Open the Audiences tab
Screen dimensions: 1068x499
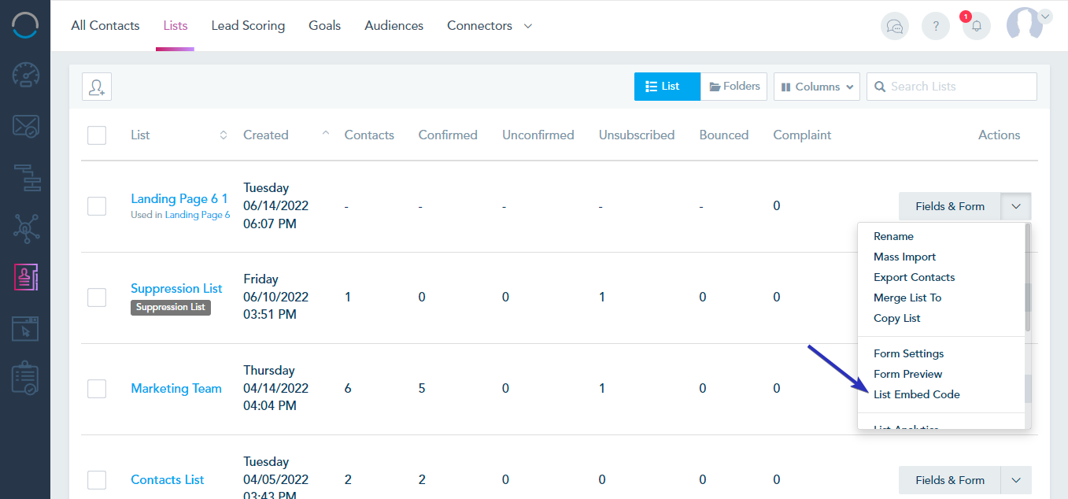click(x=394, y=26)
